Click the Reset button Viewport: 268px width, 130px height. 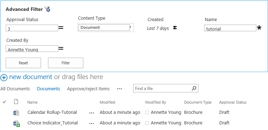click(23, 63)
